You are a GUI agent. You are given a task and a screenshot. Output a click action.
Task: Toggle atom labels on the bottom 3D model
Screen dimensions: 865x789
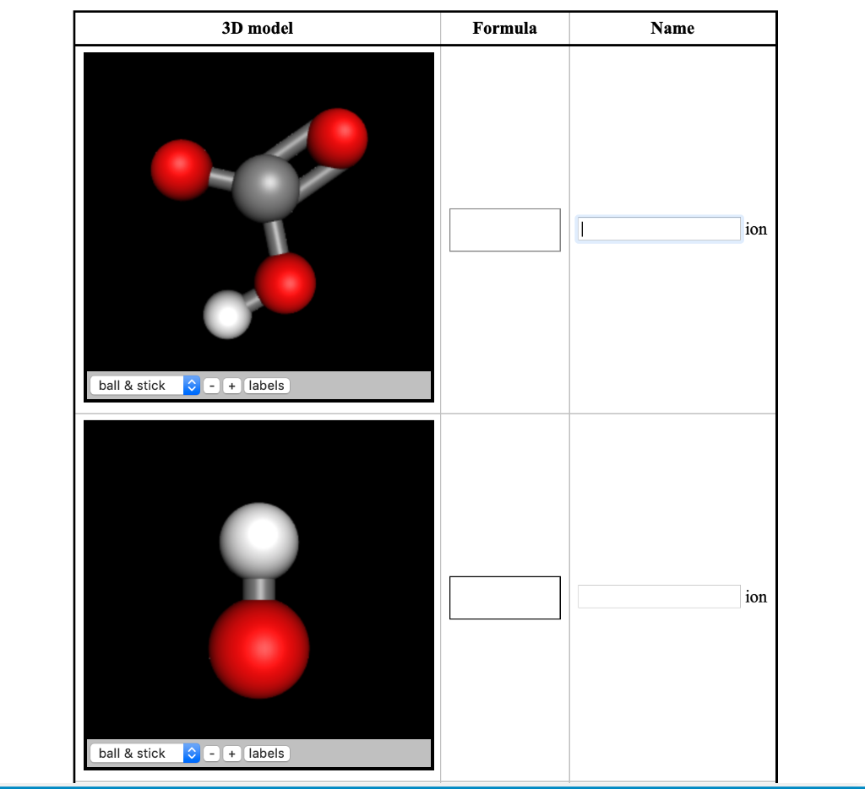(266, 753)
